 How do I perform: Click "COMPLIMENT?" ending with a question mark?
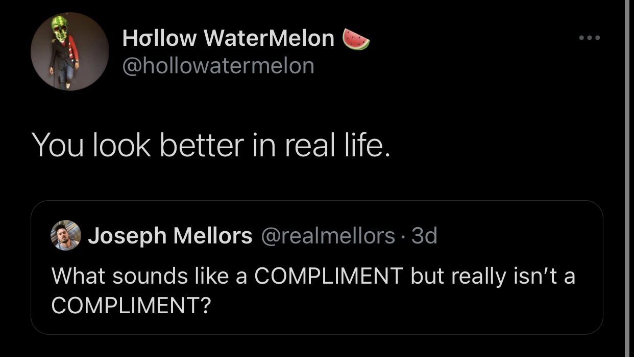click(132, 305)
